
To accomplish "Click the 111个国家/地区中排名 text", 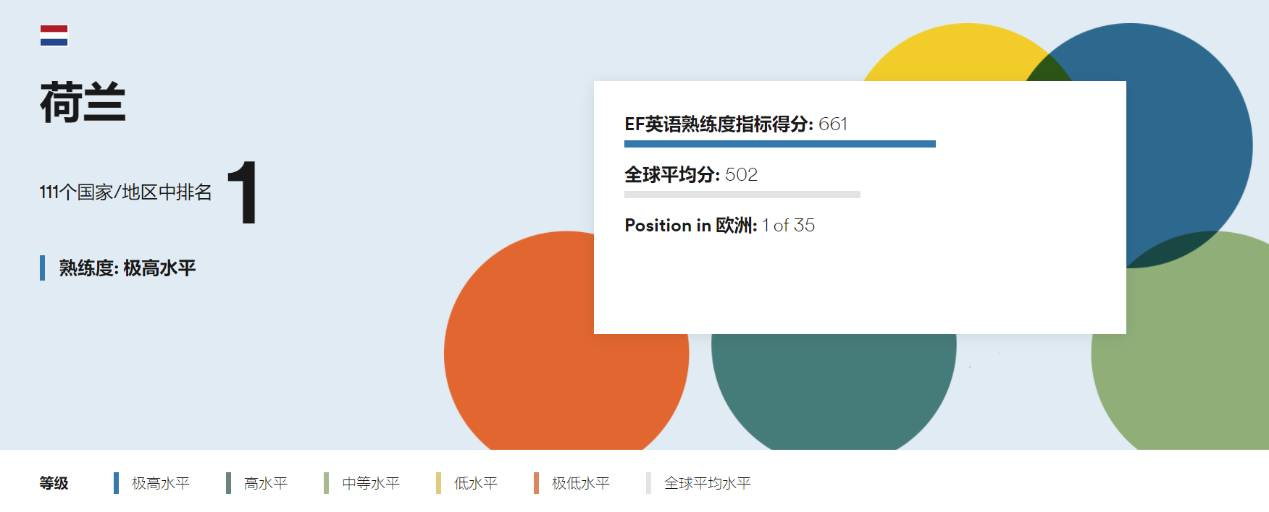I will (x=125, y=192).
